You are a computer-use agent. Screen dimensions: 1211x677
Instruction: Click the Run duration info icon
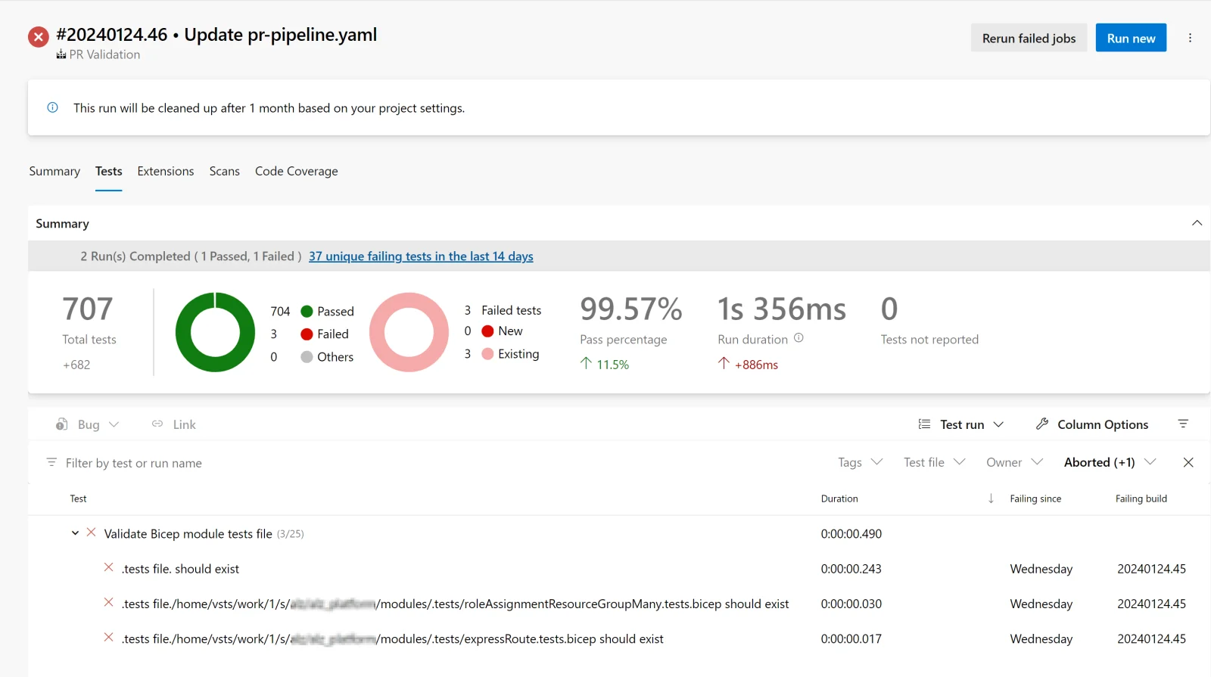pos(799,338)
